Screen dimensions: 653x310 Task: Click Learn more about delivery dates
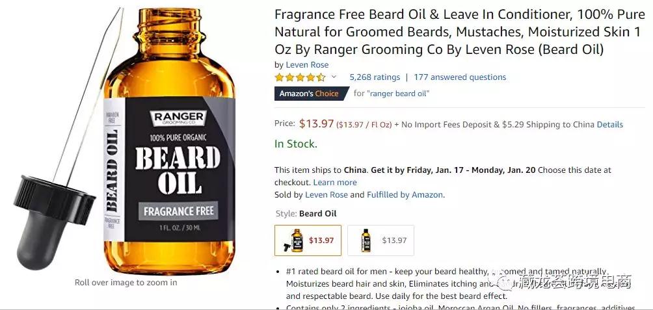(335, 182)
